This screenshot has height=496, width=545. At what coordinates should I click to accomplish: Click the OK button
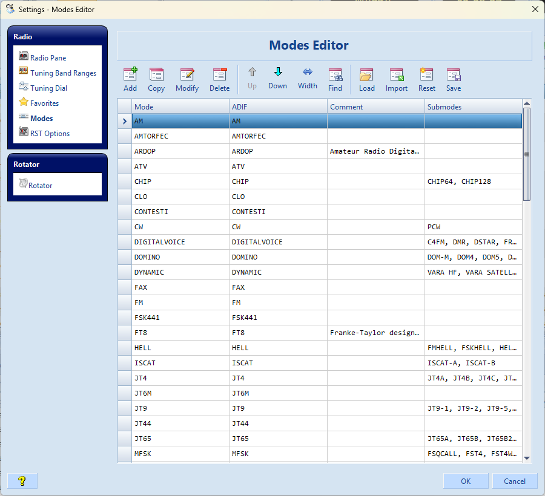466,481
